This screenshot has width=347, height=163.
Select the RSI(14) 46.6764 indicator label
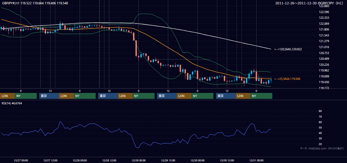click(x=12, y=103)
